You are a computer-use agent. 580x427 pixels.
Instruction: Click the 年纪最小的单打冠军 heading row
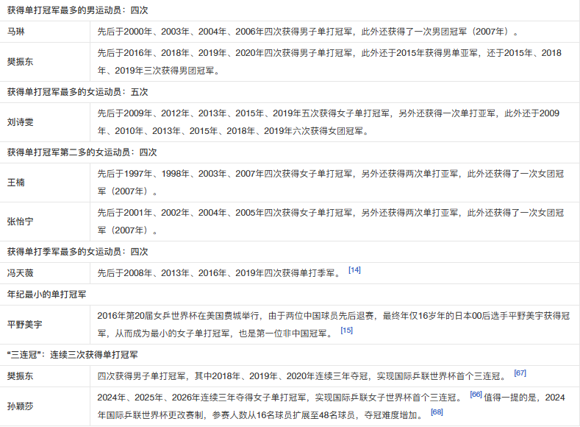[290, 294]
